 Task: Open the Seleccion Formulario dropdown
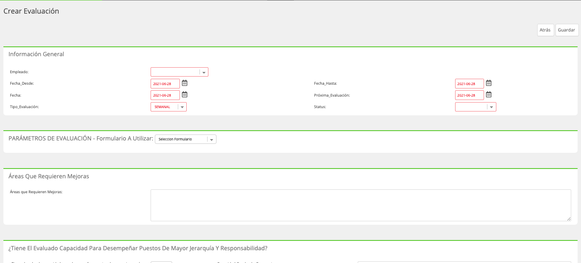(185, 139)
